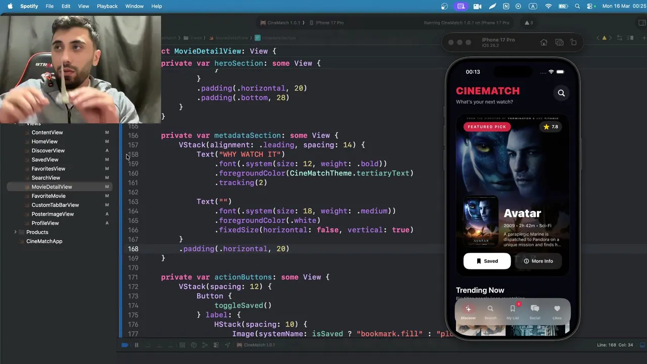
Task: Open the Discover tab in CineMatch
Action: [x=468, y=312]
